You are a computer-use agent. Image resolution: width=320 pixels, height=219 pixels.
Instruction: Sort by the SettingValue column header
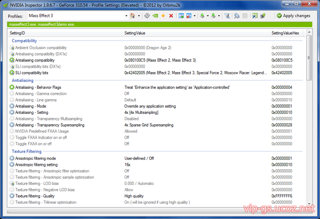[x=196, y=33]
